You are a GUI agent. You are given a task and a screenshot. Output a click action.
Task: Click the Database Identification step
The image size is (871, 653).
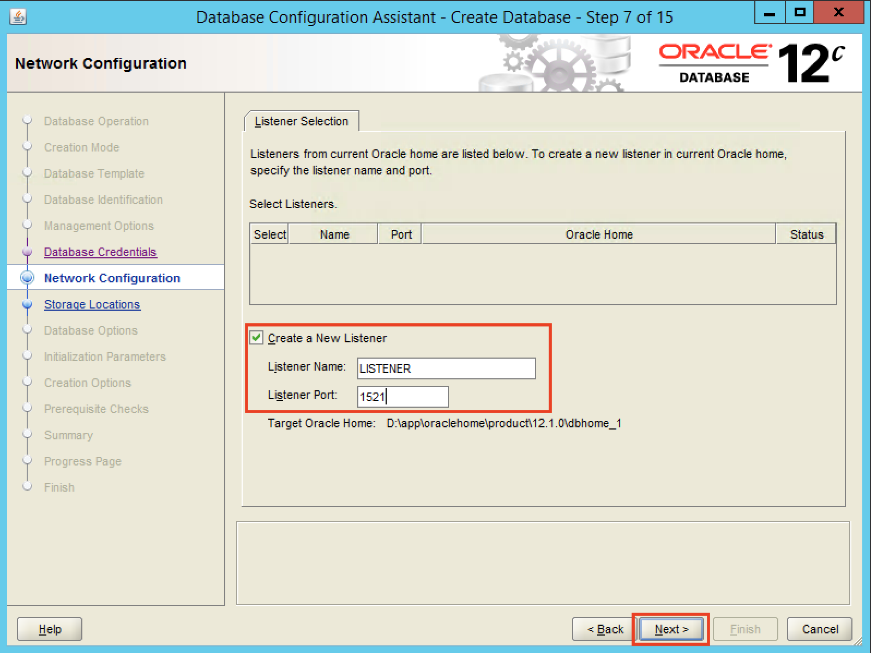pyautogui.click(x=104, y=199)
